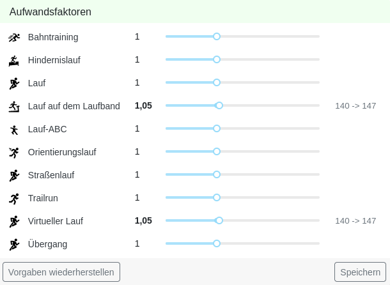Save settings with Speichern button
Viewport: 390px width, 285px height.
coord(360,272)
